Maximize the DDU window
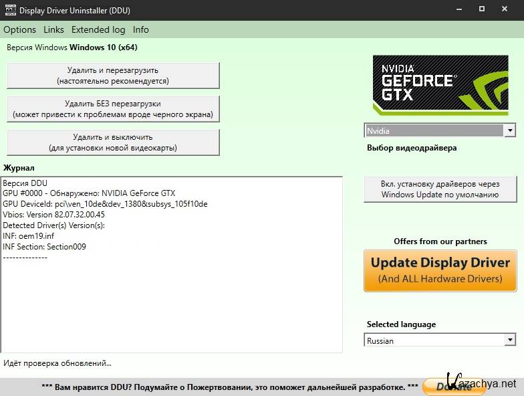The image size is (524, 396). click(x=482, y=10)
